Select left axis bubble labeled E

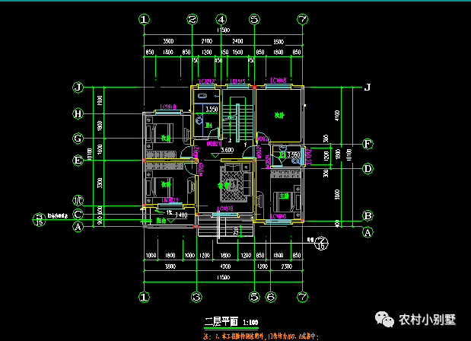(x=77, y=161)
